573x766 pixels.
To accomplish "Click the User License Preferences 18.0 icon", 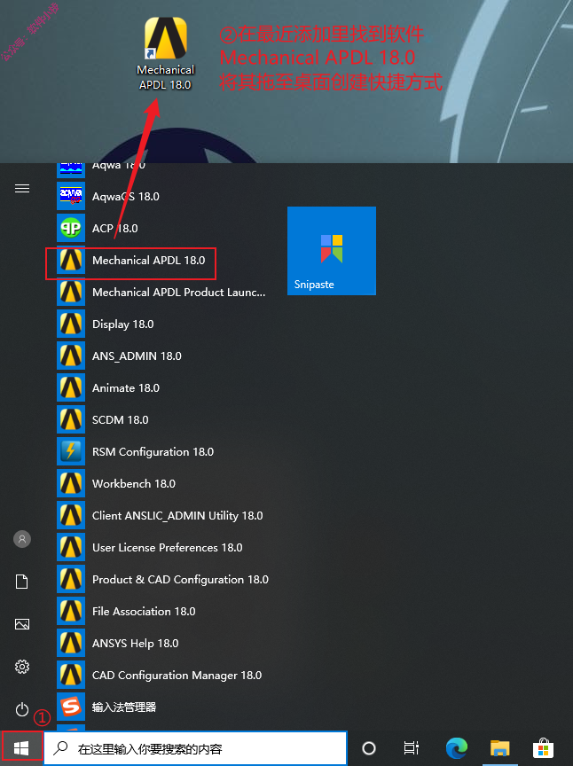I will point(71,548).
